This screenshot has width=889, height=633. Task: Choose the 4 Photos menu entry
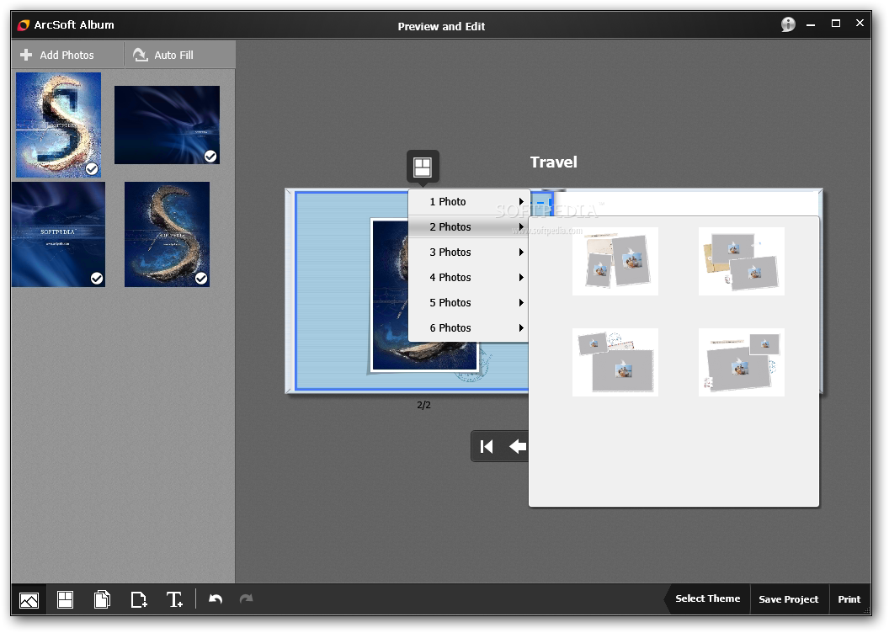tap(469, 277)
